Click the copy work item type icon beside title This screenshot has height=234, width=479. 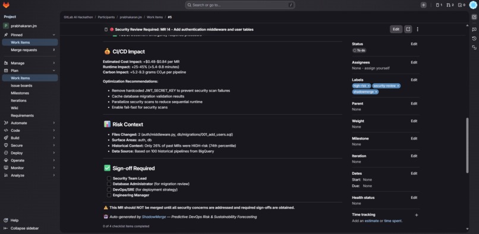[106, 30]
